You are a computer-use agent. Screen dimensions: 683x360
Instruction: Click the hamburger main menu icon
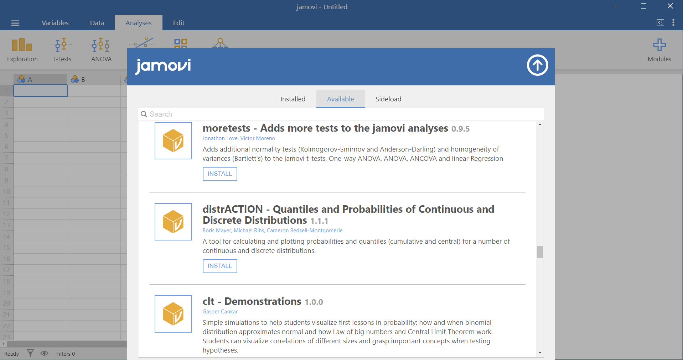15,23
